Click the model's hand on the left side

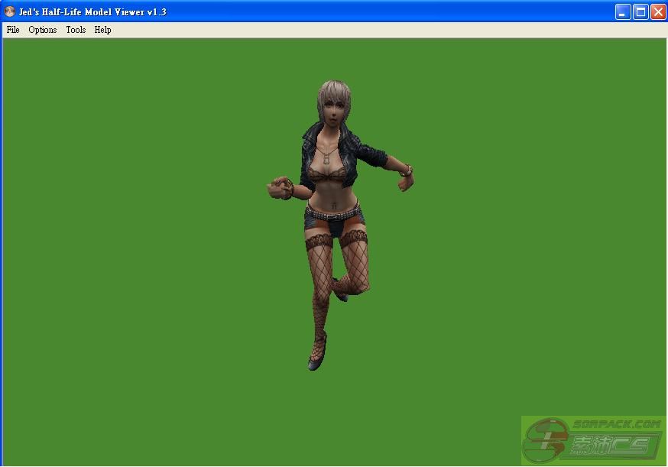point(281,186)
